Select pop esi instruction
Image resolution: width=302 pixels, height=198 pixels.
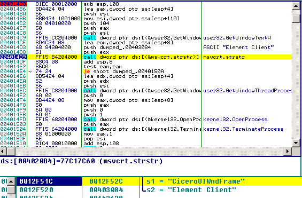pos(95,139)
